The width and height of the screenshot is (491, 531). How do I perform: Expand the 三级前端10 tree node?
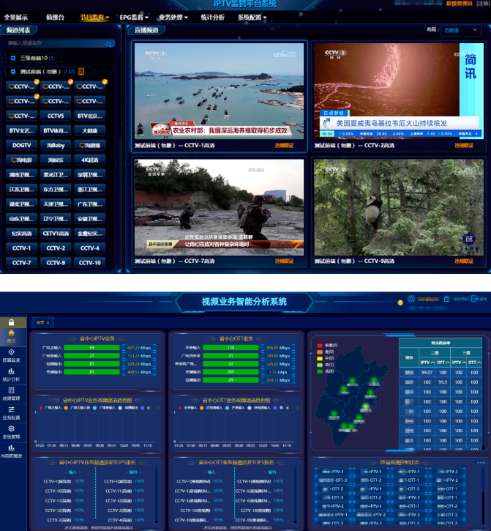13,58
